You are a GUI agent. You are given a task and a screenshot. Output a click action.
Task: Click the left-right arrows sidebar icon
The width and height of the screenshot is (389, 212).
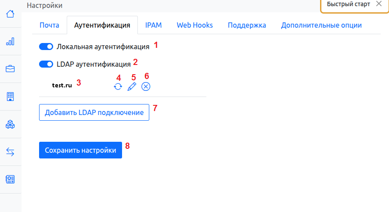pyautogui.click(x=10, y=152)
